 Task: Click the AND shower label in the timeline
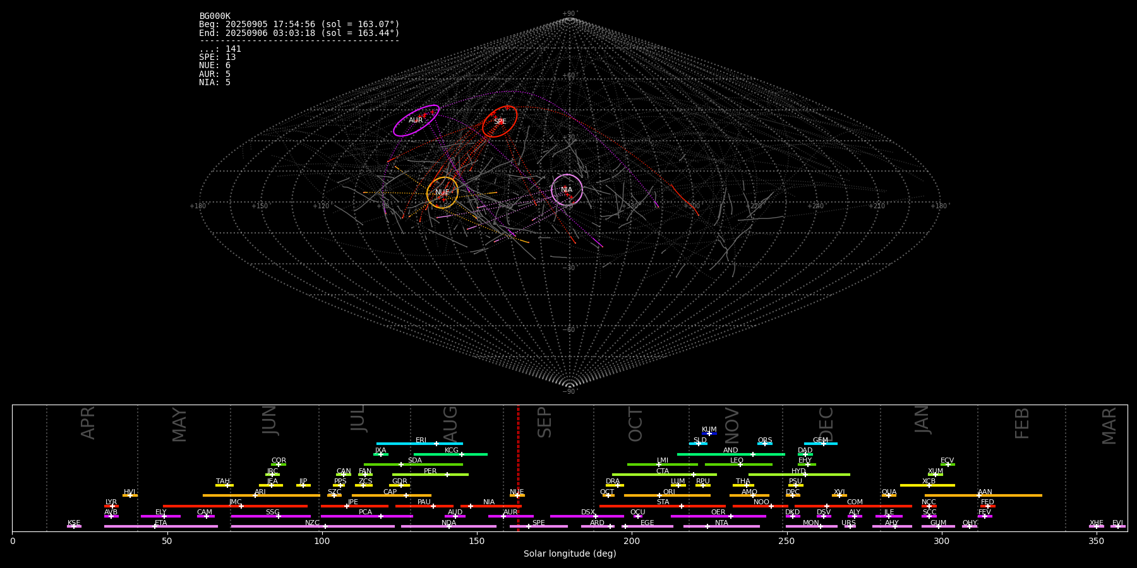coord(730,451)
